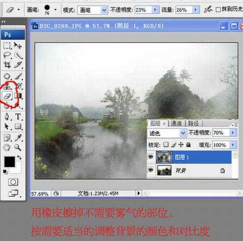243x241 pixels.
Task: Enable Erase to History checkbox
Action: point(218,10)
